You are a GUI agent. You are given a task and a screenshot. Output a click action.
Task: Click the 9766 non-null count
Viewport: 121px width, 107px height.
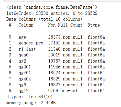click(x=64, y=91)
